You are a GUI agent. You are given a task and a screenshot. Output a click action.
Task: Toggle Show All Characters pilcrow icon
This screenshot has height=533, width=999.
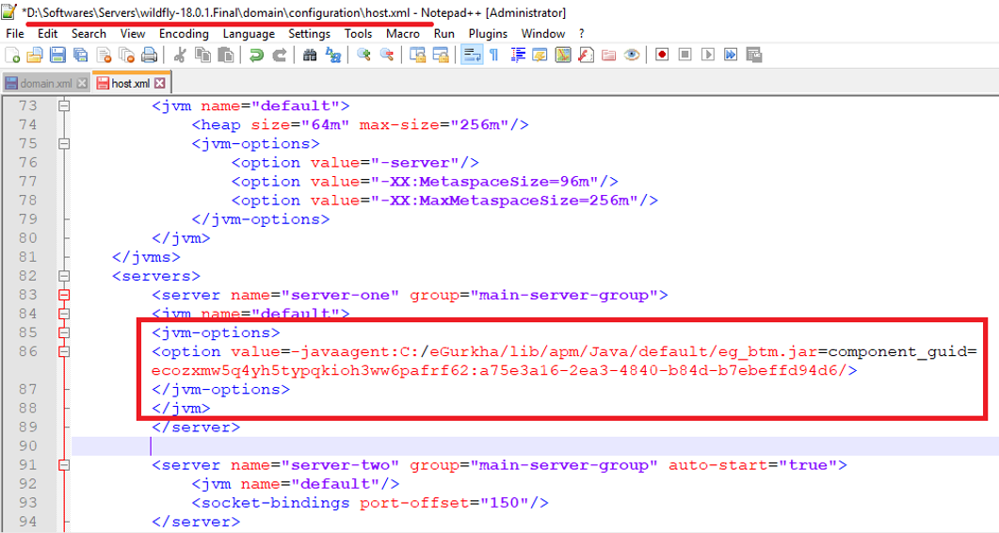point(493,55)
